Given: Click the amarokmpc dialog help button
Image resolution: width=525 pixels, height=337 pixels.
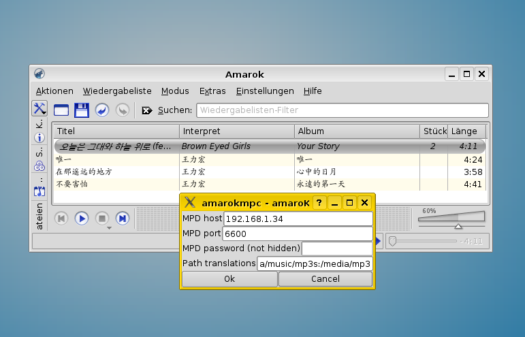Looking at the screenshot, I should pos(319,203).
